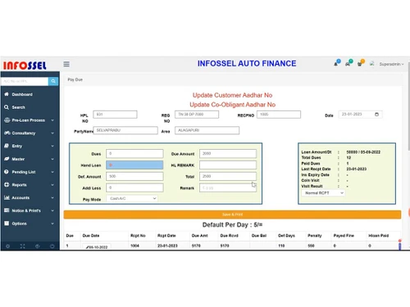The height and width of the screenshot is (307, 410).
Task: Open the Options menu item
Action: pos(30,223)
